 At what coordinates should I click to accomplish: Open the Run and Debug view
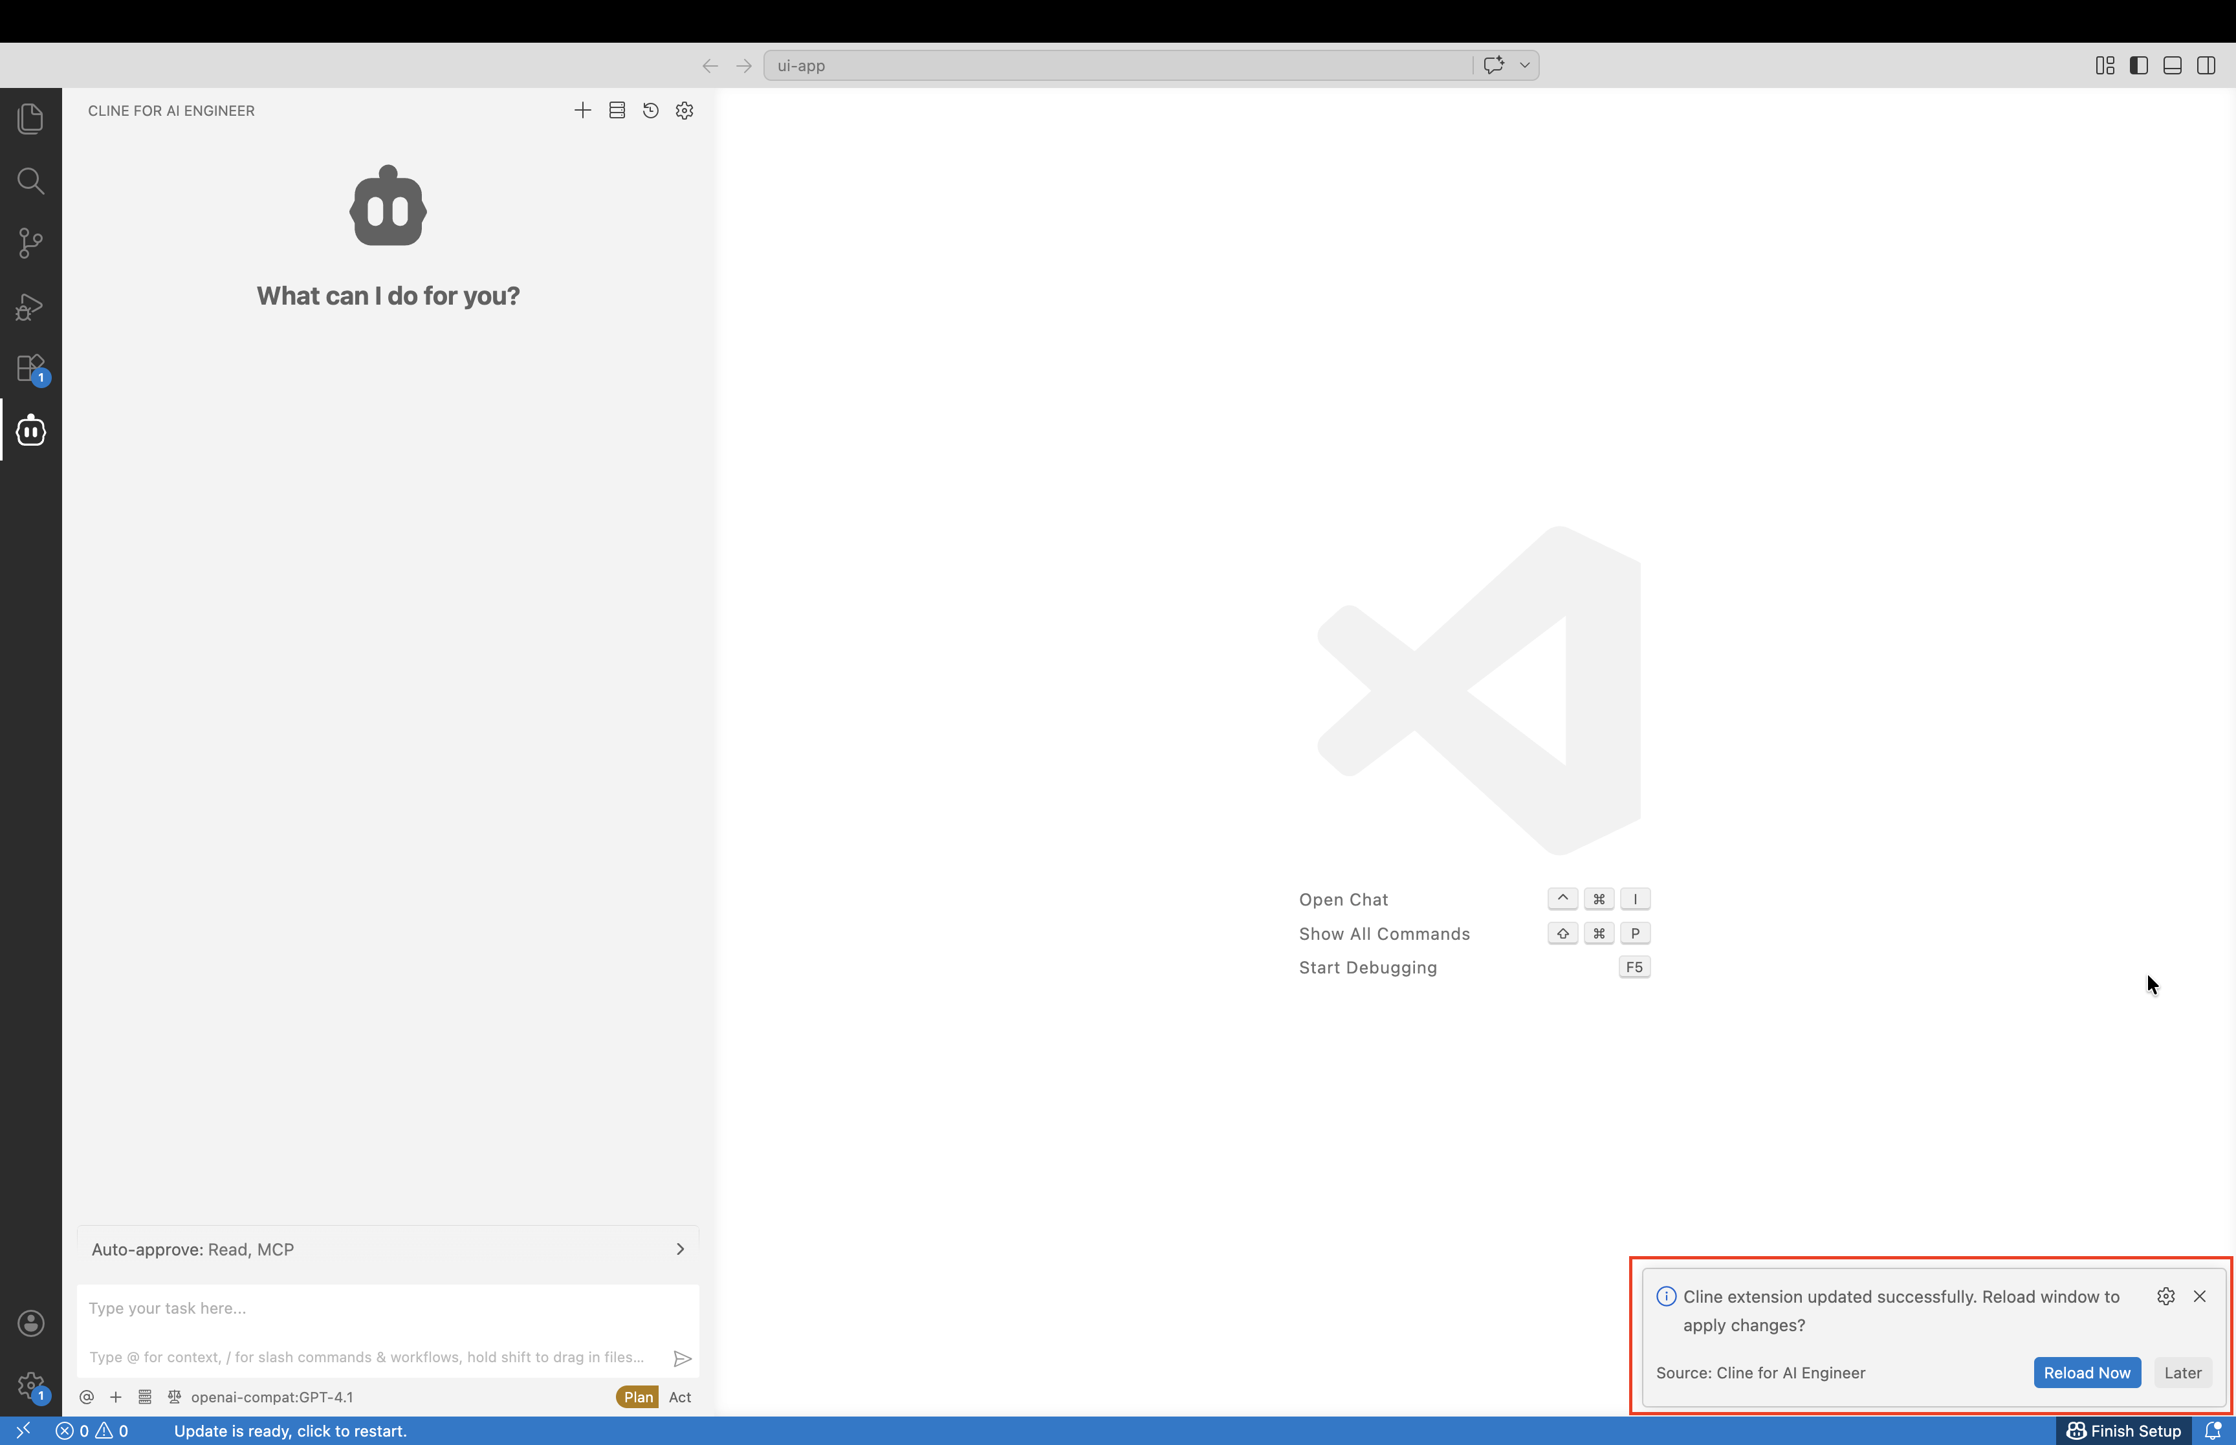[x=30, y=306]
